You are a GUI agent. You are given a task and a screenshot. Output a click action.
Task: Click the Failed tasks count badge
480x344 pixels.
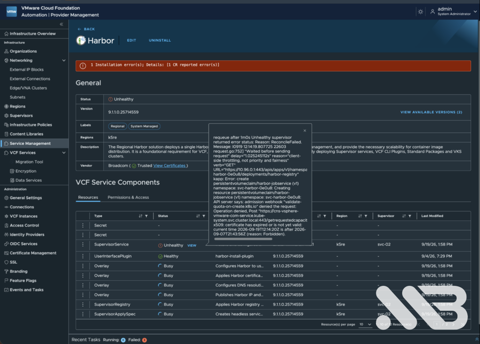click(x=144, y=340)
